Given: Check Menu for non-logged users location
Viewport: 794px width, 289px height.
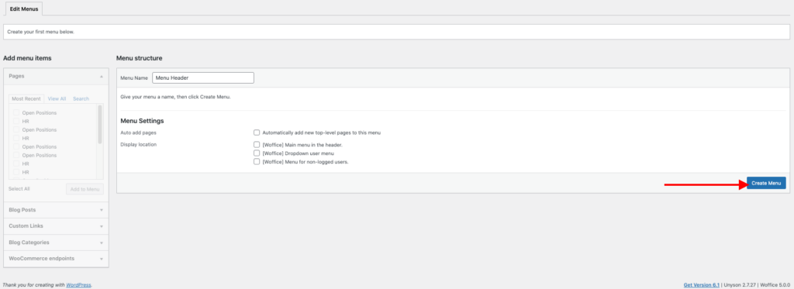Looking at the screenshot, I should (x=257, y=161).
